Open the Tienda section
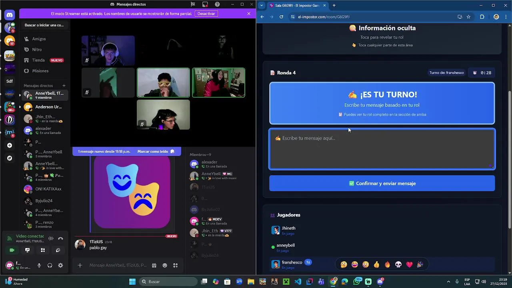The image size is (512, 288). 44,60
